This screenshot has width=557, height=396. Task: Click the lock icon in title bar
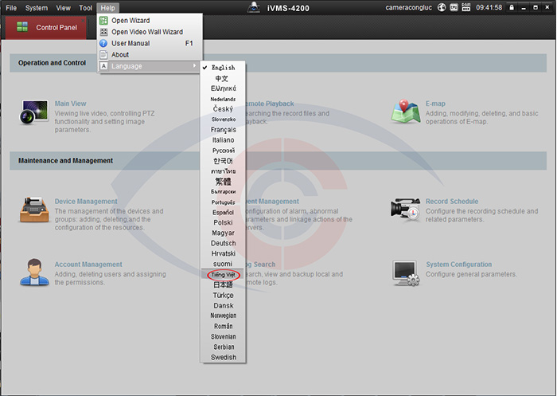(x=512, y=7)
